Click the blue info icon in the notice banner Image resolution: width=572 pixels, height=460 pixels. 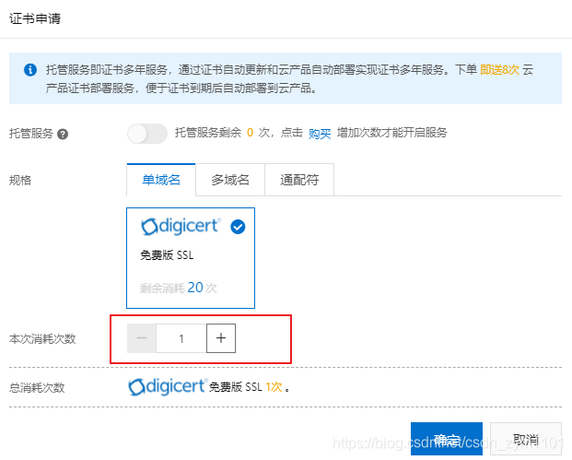click(x=30, y=69)
